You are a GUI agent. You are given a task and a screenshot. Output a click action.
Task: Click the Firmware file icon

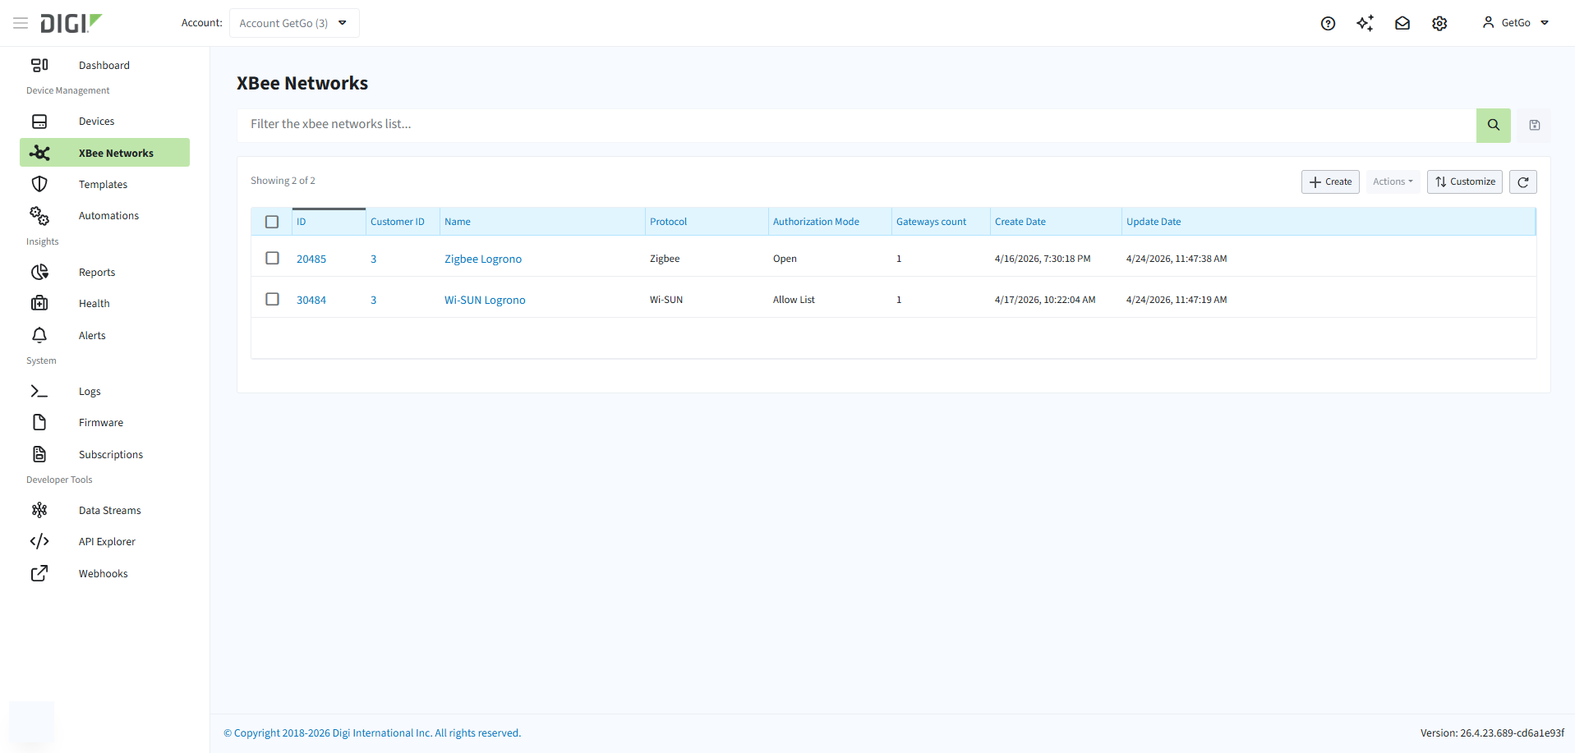pyautogui.click(x=39, y=422)
